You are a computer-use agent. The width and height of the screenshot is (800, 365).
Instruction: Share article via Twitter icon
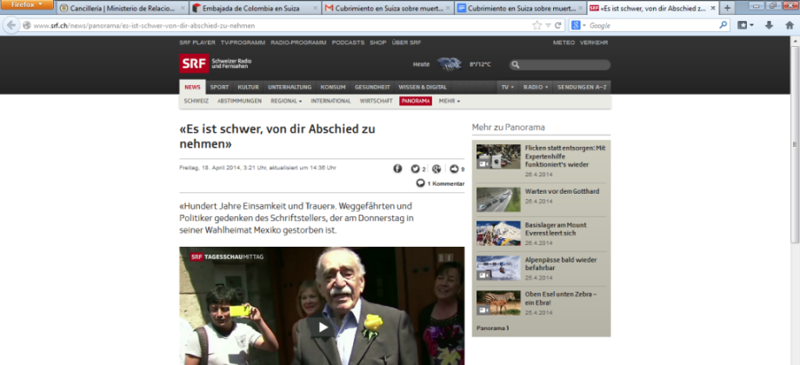(x=416, y=169)
